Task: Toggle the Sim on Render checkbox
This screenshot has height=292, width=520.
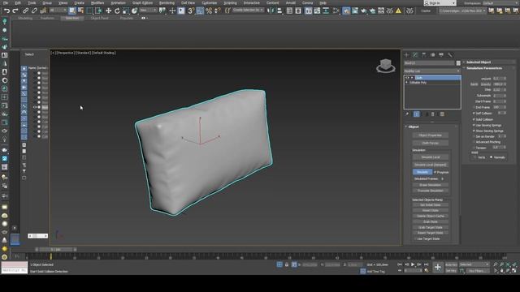Action: click(x=474, y=136)
